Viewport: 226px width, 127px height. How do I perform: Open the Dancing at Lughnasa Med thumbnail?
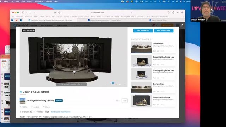pyautogui.click(x=141, y=74)
